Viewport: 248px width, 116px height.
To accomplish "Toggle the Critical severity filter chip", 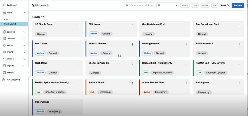I will coord(185,5).
